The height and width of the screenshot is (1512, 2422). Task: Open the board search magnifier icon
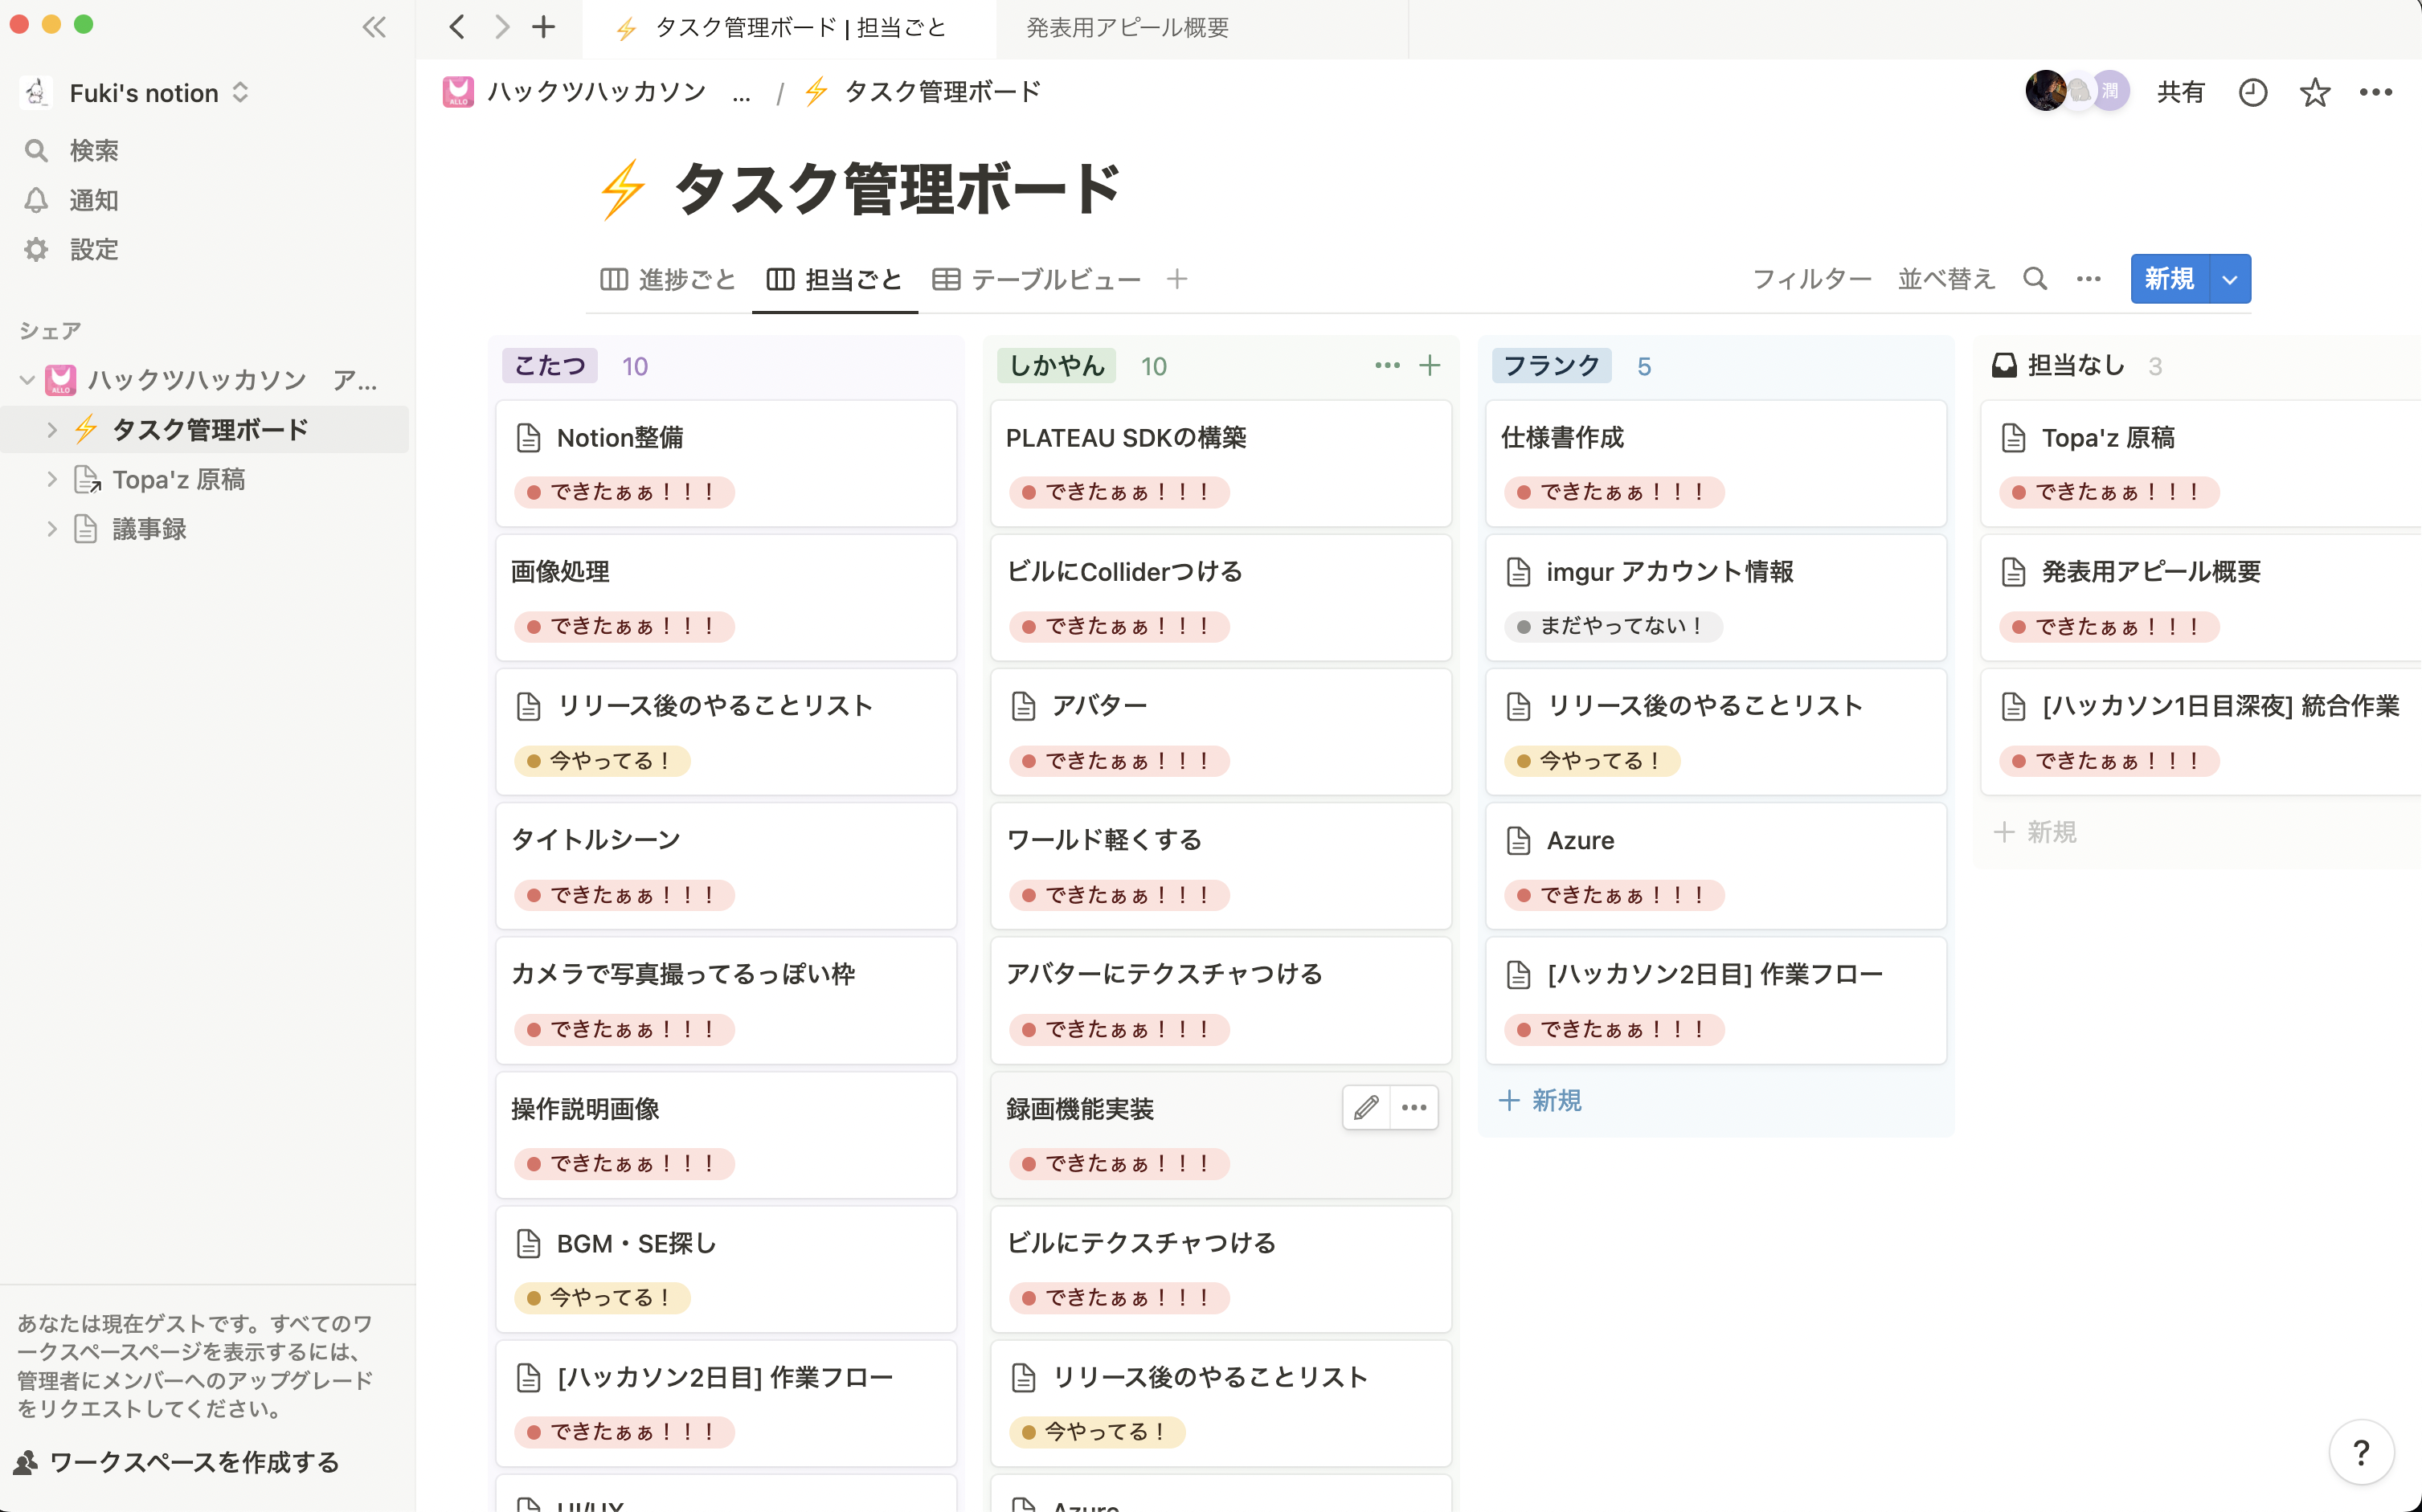tap(2035, 279)
